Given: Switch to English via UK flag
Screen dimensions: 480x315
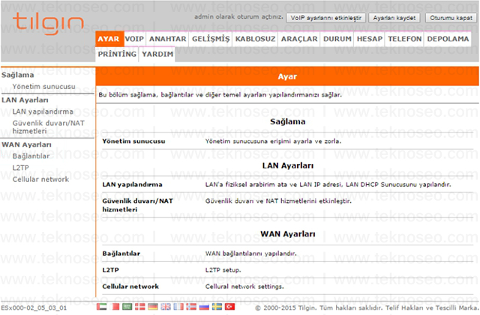Looking at the screenshot, I should [166, 307].
